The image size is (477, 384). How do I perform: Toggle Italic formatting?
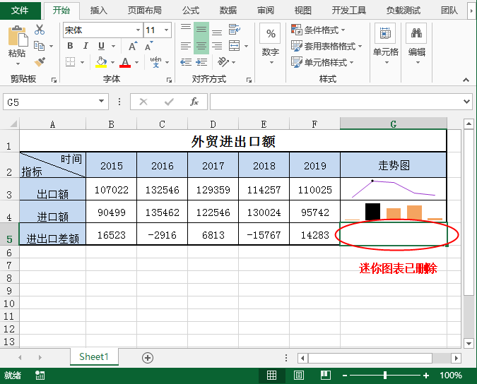[x=86, y=46]
